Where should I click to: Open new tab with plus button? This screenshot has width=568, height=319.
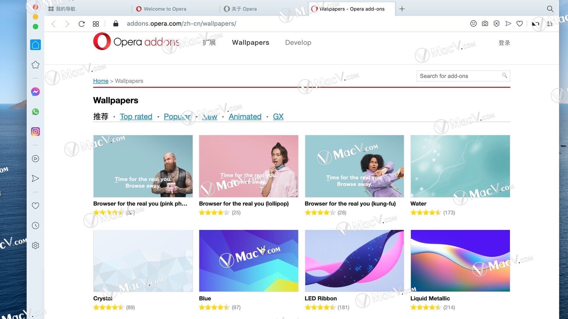tap(402, 9)
